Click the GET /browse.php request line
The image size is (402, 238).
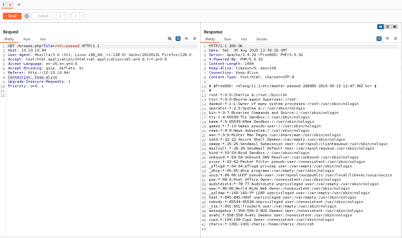point(54,46)
